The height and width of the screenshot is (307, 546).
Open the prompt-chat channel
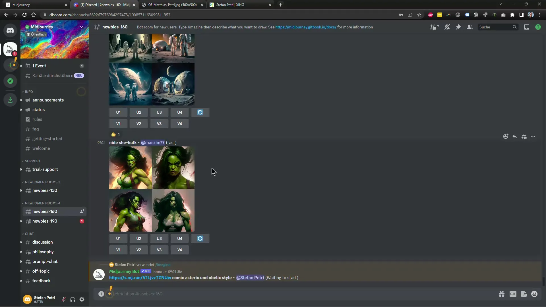click(x=54, y=262)
